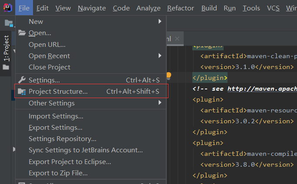
Task: Click the project folder icon in navigation bar
Action: click(8, 23)
